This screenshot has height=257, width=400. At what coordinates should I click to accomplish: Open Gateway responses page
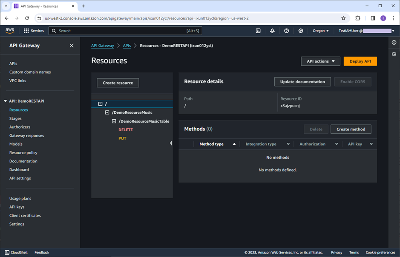tap(26, 136)
